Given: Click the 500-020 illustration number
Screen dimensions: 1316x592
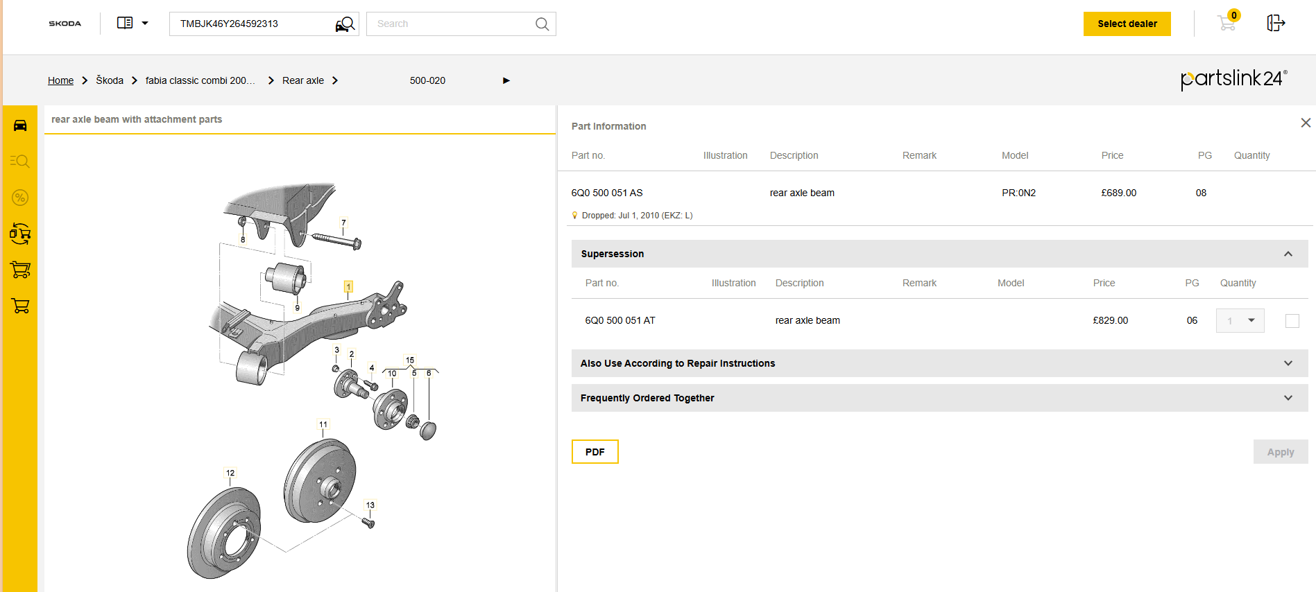Looking at the screenshot, I should 427,80.
